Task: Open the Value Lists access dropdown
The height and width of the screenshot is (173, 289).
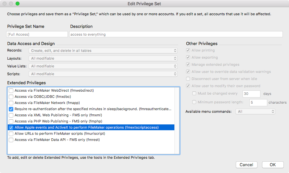Action: [103, 66]
